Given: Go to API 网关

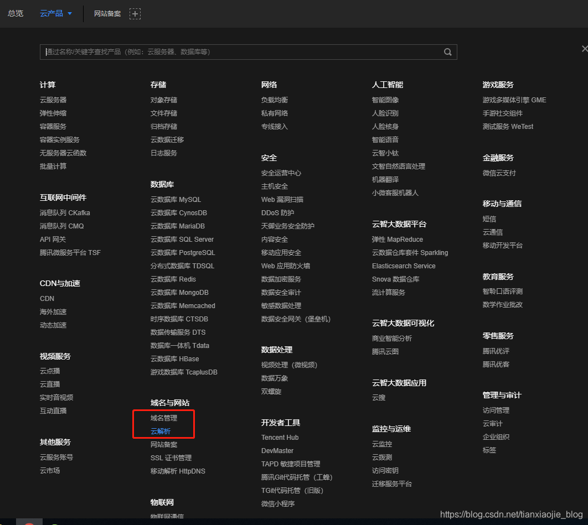Looking at the screenshot, I should tap(53, 240).
